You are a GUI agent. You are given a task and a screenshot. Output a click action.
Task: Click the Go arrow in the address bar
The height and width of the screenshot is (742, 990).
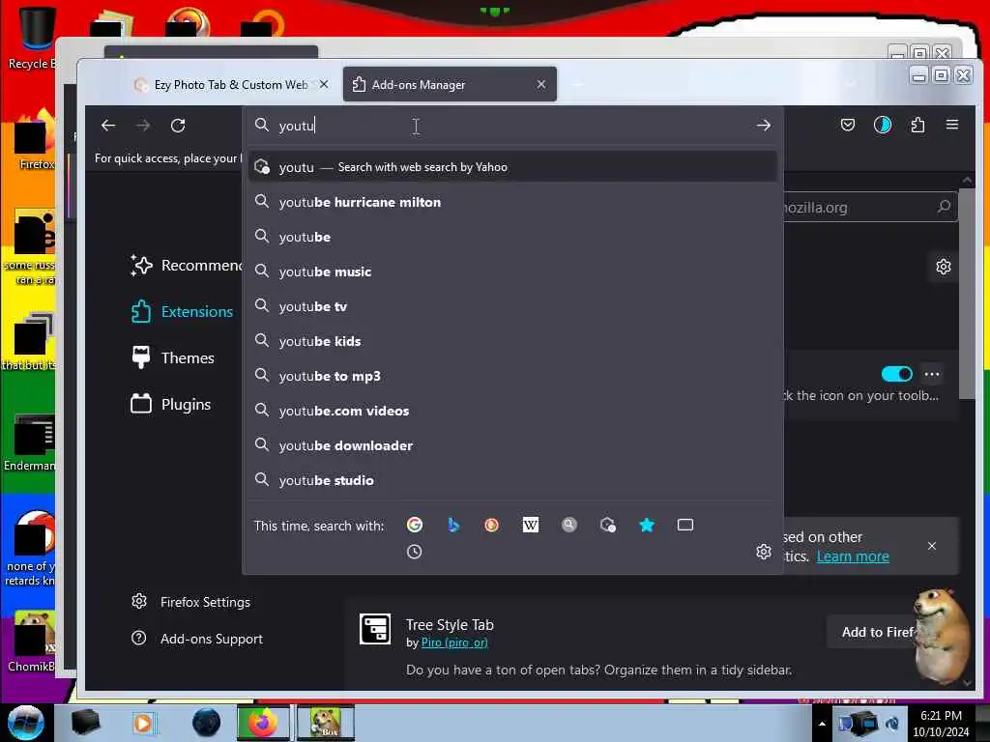tap(764, 125)
